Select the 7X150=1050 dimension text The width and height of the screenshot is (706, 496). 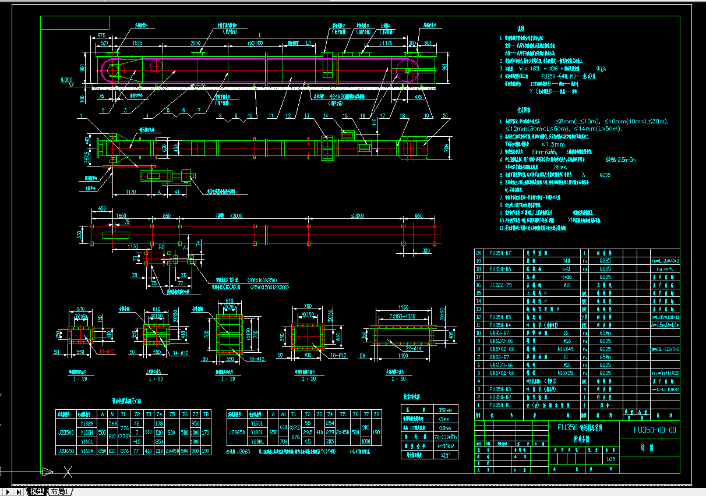coord(403,316)
